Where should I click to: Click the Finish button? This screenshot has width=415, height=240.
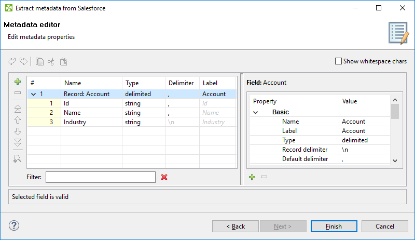334,226
